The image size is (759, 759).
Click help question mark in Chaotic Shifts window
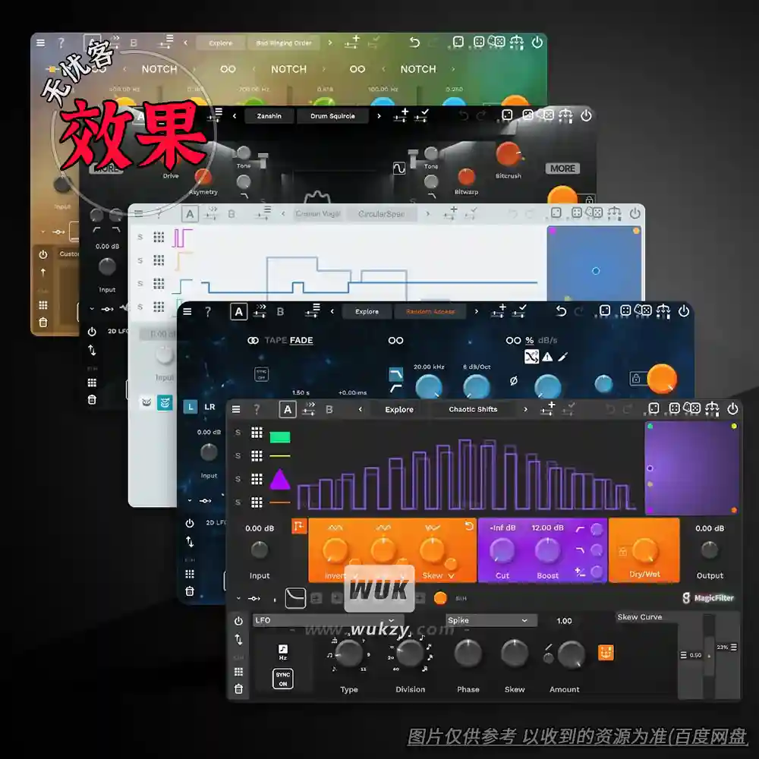tap(257, 410)
